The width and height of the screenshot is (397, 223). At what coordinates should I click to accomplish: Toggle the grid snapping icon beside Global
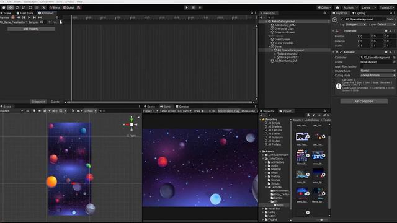(79, 7)
